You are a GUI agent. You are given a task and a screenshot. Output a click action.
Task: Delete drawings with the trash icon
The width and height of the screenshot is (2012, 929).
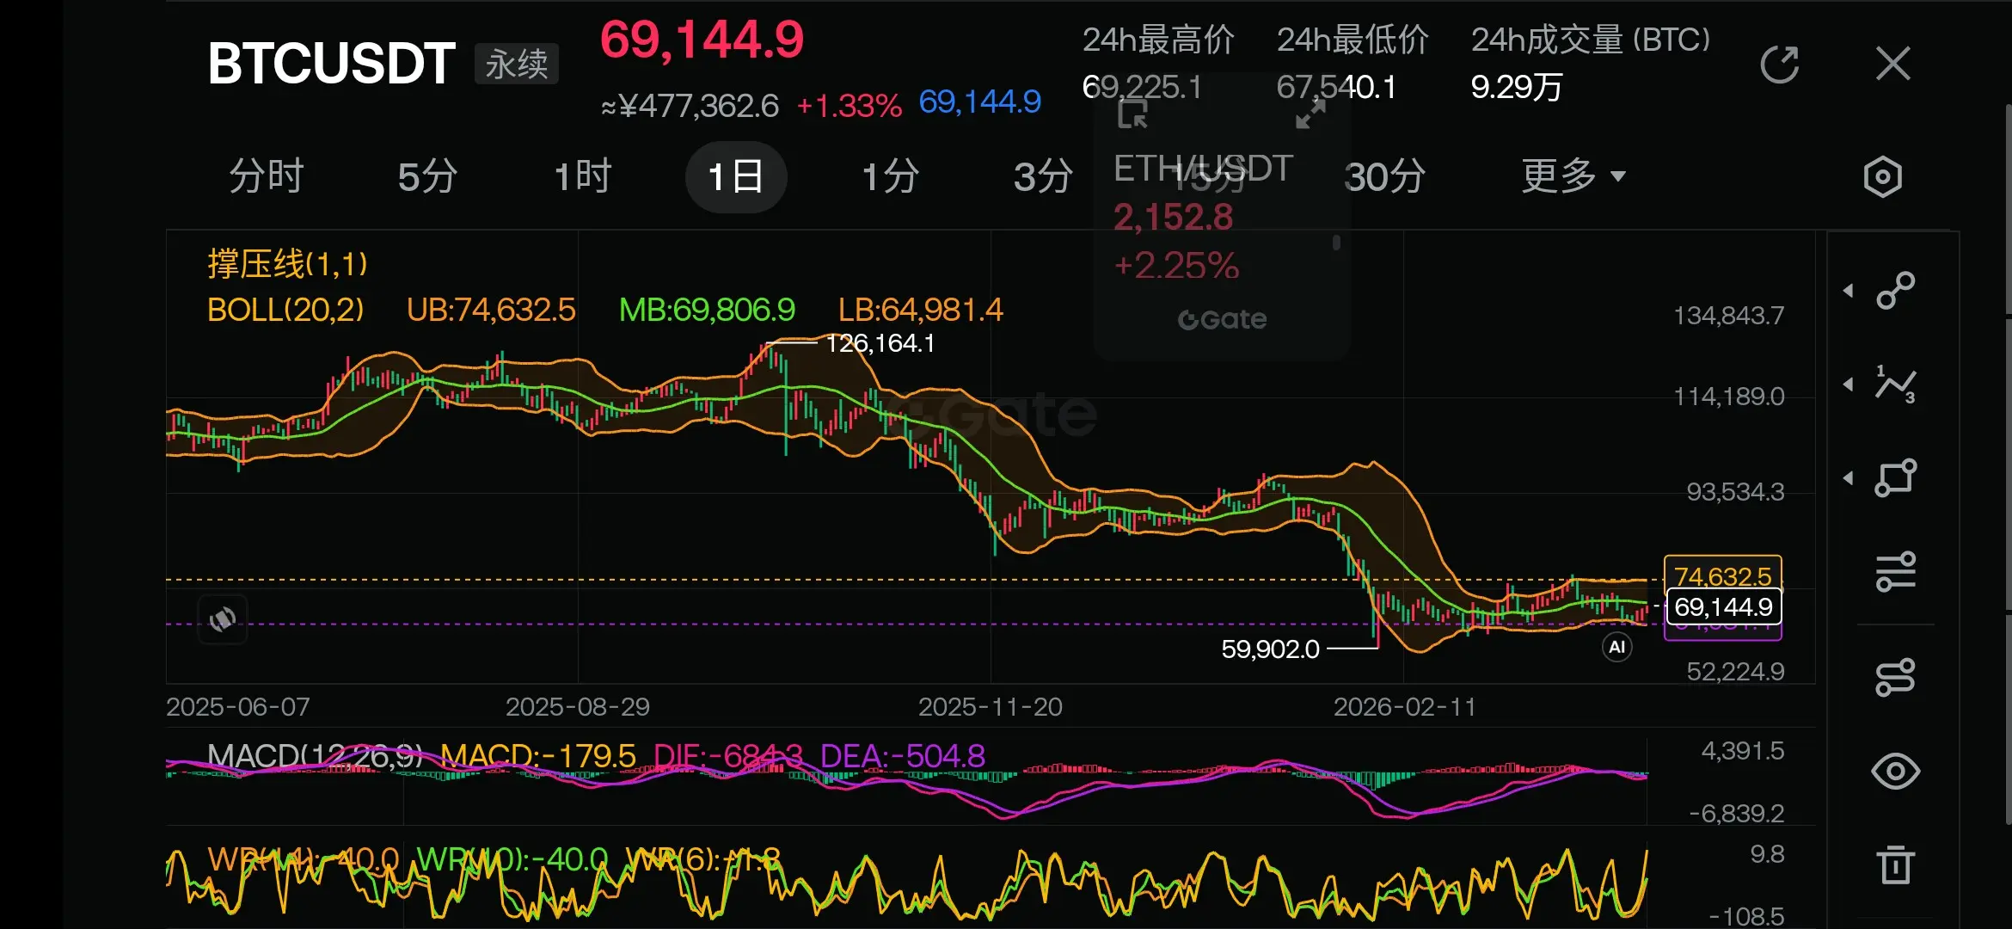(1895, 864)
